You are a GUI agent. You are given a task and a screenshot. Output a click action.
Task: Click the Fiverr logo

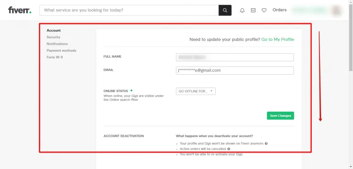click(20, 10)
